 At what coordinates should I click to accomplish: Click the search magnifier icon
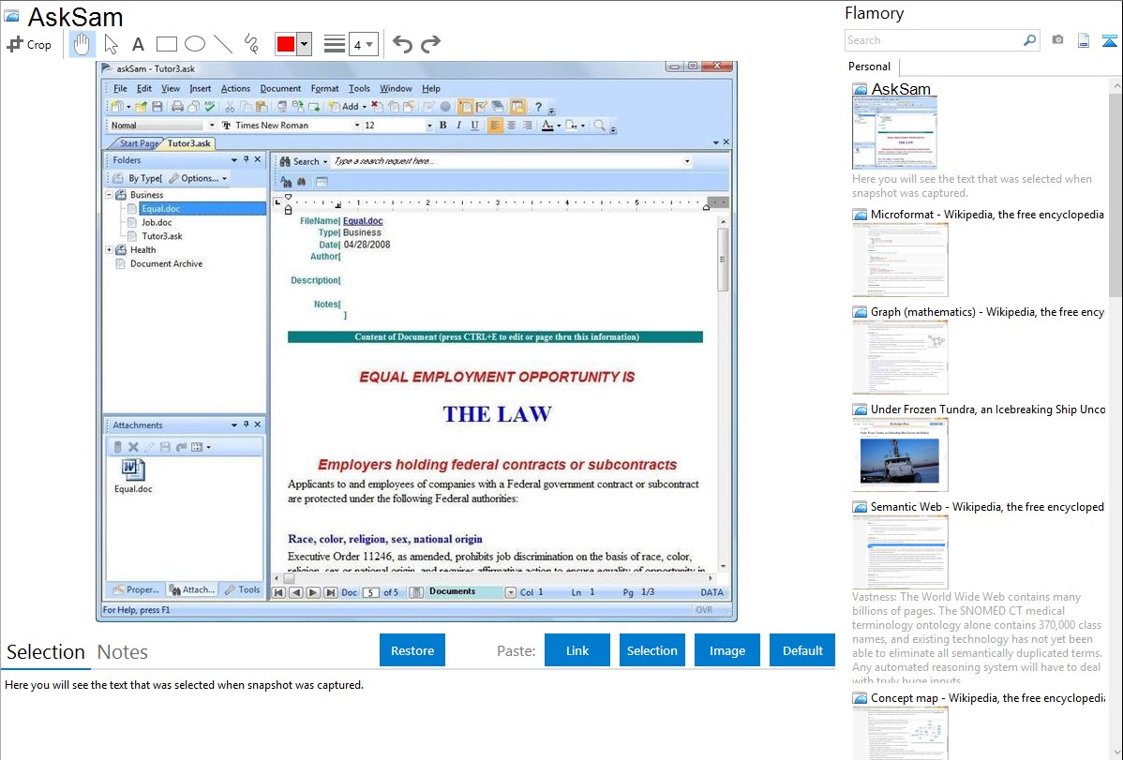click(1029, 40)
